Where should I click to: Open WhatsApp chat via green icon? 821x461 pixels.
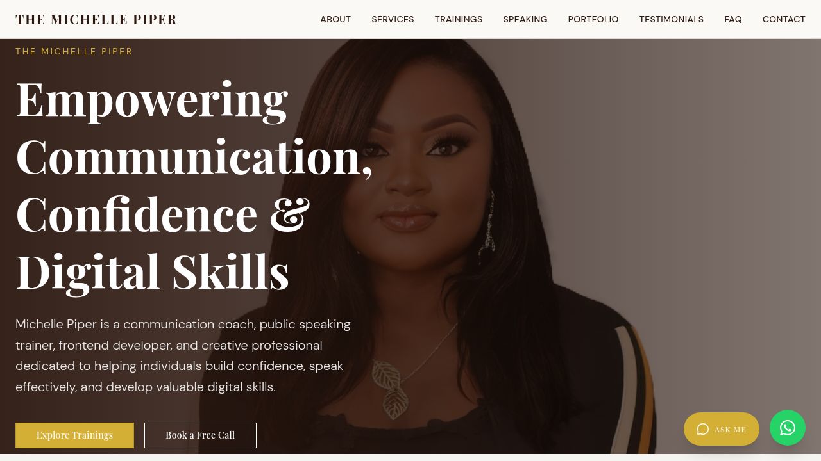pos(788,428)
